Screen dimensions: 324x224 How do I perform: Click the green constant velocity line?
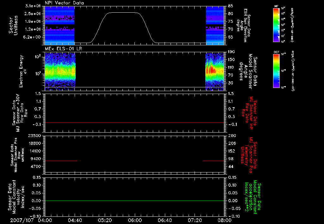point(134,201)
